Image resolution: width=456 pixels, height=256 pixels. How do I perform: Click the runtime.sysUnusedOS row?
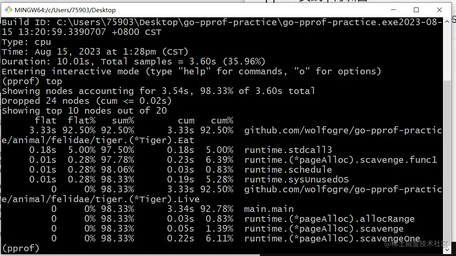click(x=296, y=179)
